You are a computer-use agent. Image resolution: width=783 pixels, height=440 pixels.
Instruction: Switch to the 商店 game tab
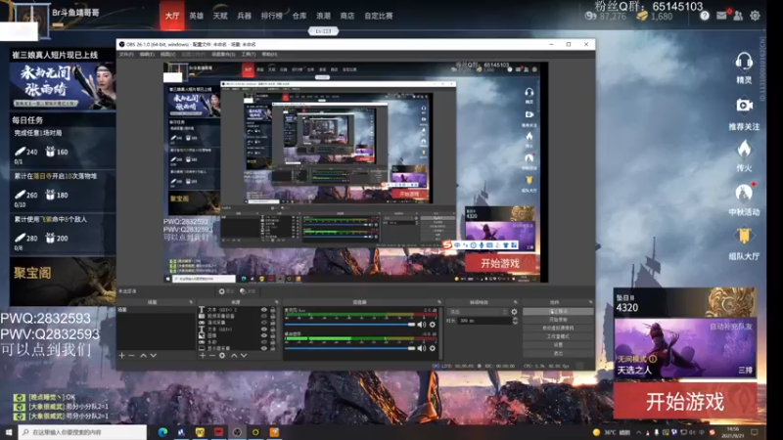[347, 16]
